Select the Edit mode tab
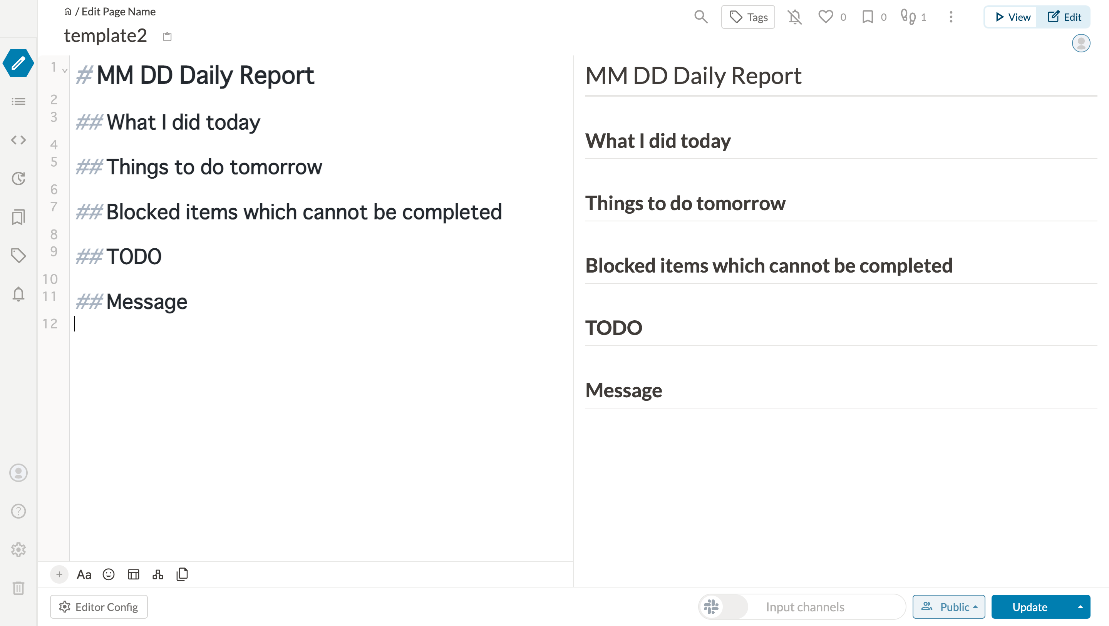Viewport: 1109px width, 626px height. pyautogui.click(x=1063, y=17)
